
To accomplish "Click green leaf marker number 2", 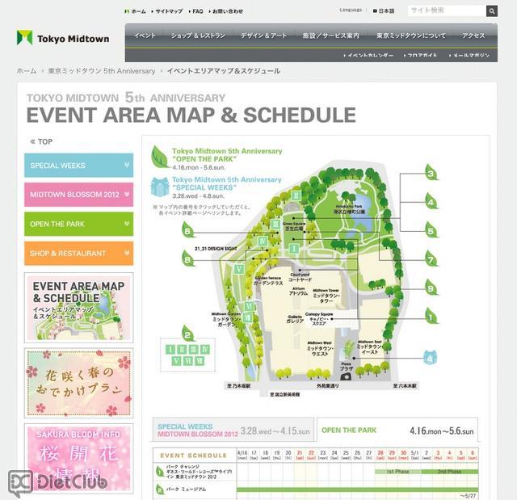I will [x=187, y=333].
